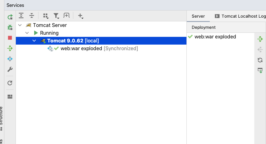The width and height of the screenshot is (266, 144).
Task: Click the layout icon at sidebar bottom
Action: (x=10, y=97)
